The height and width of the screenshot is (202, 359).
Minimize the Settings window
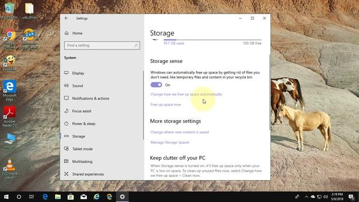pos(240,18)
